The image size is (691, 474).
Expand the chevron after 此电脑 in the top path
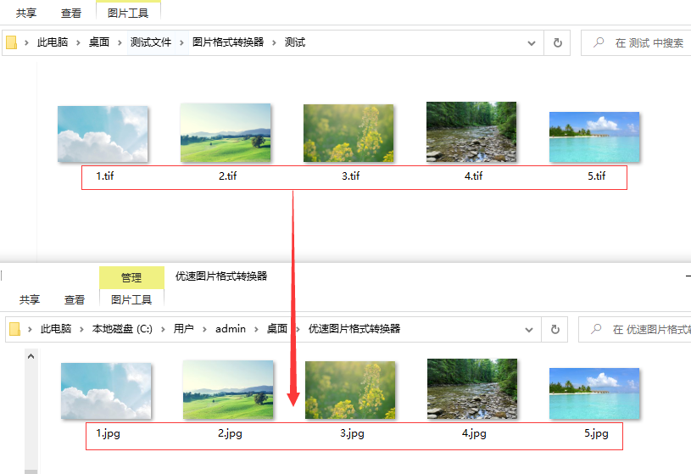pyautogui.click(x=78, y=42)
